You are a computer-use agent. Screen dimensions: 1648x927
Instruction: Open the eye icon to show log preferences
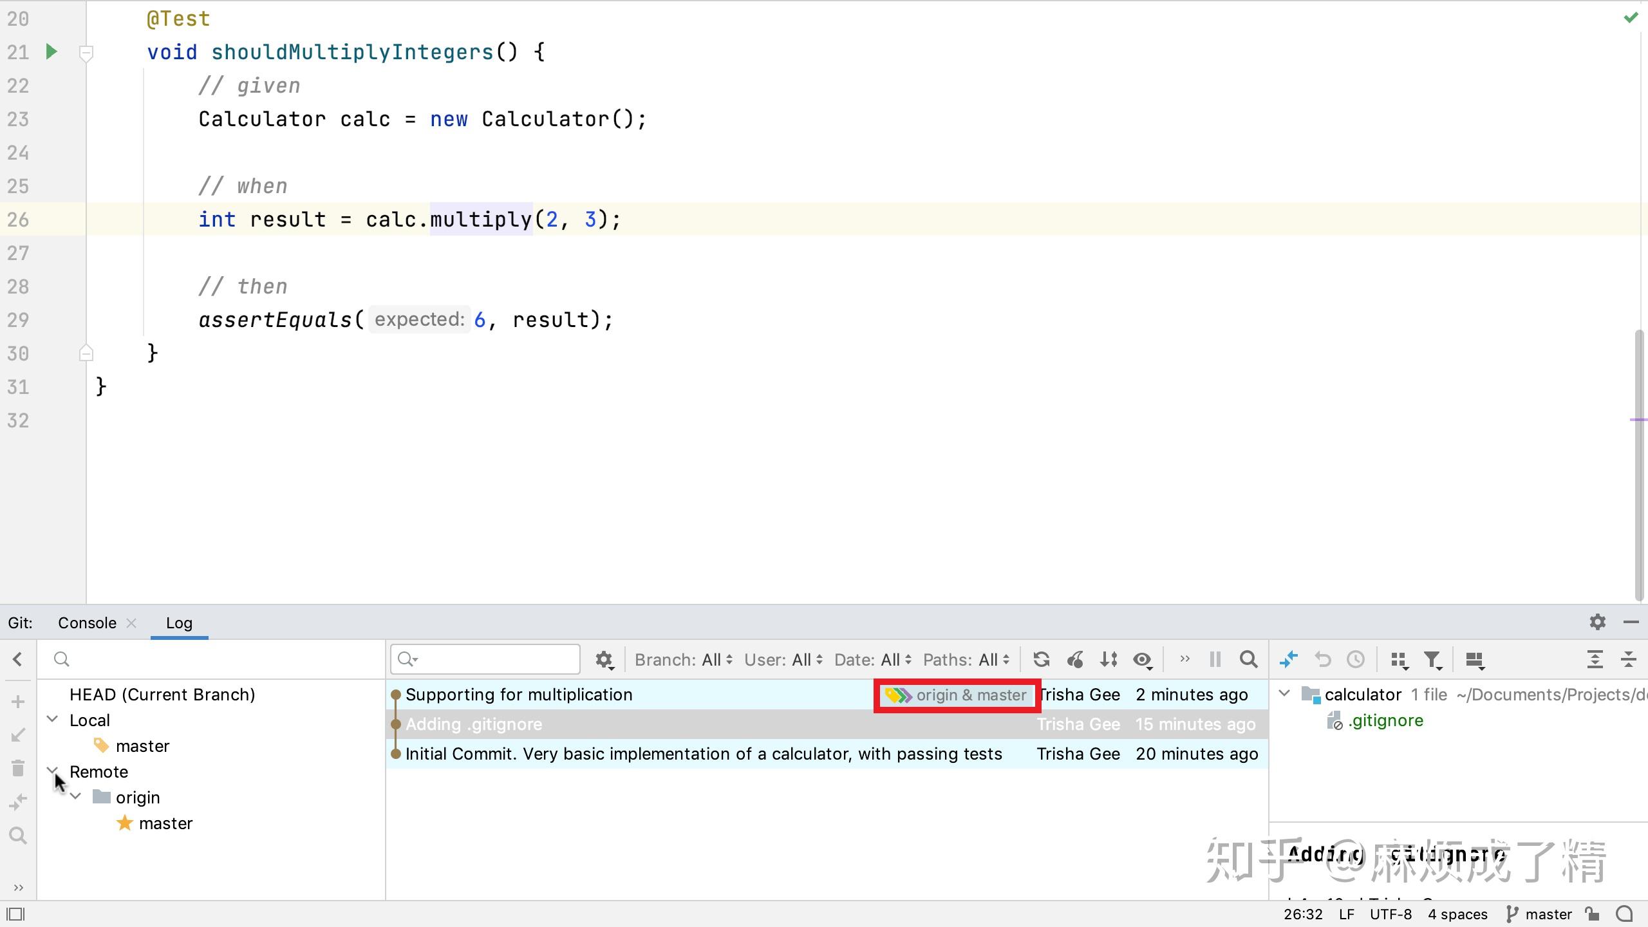pos(1142,659)
